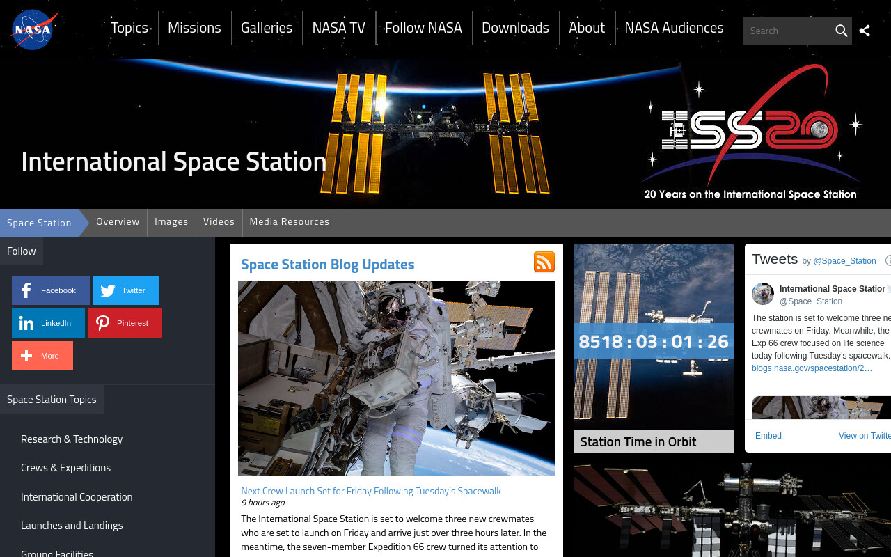
Task: Open the spacewalk astronaut blog image
Action: pyautogui.click(x=396, y=378)
